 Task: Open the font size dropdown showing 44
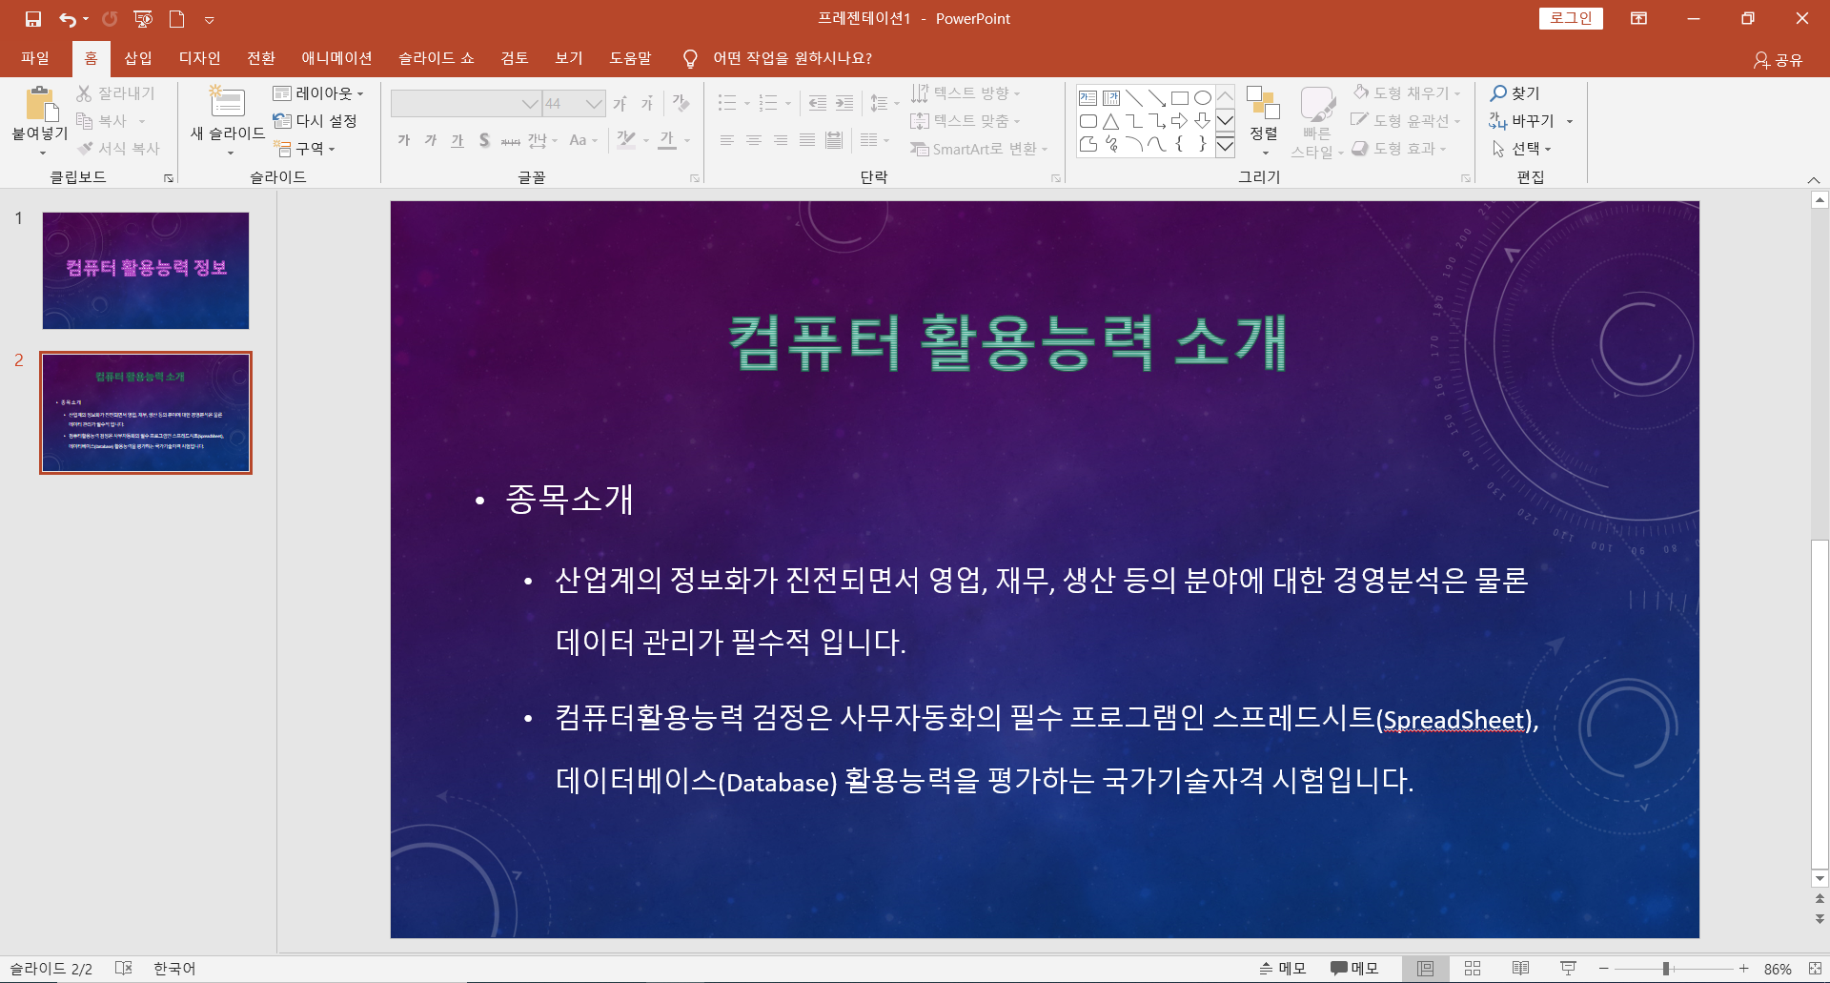click(x=594, y=103)
